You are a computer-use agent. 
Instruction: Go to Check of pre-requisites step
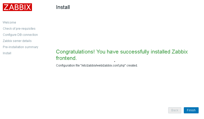tap(19, 29)
